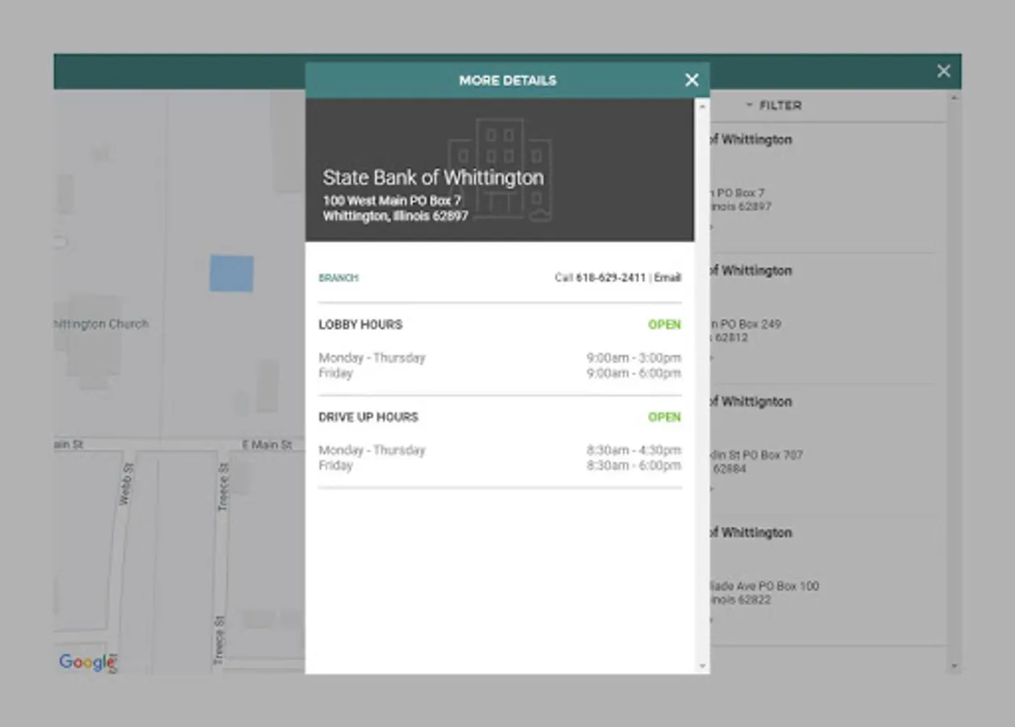The image size is (1015, 727).
Task: Click the OPEN status beside Drive Up Hours
Action: pyautogui.click(x=664, y=418)
